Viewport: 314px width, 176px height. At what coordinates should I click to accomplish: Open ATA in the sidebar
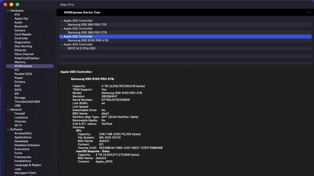pyautogui.click(x=17, y=15)
